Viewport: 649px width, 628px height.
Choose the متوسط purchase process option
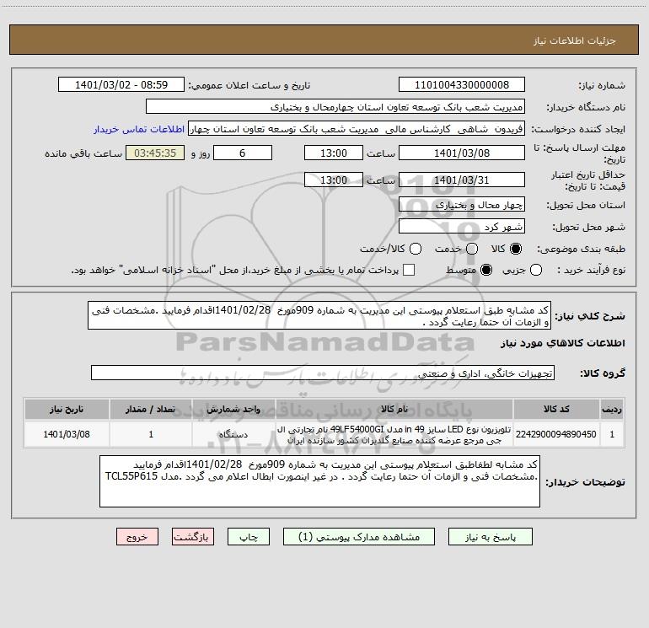click(486, 271)
